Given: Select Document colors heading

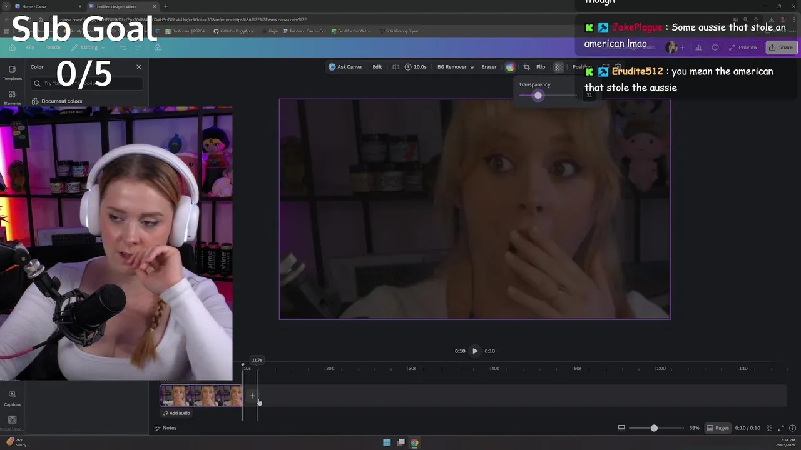Looking at the screenshot, I should tap(61, 101).
